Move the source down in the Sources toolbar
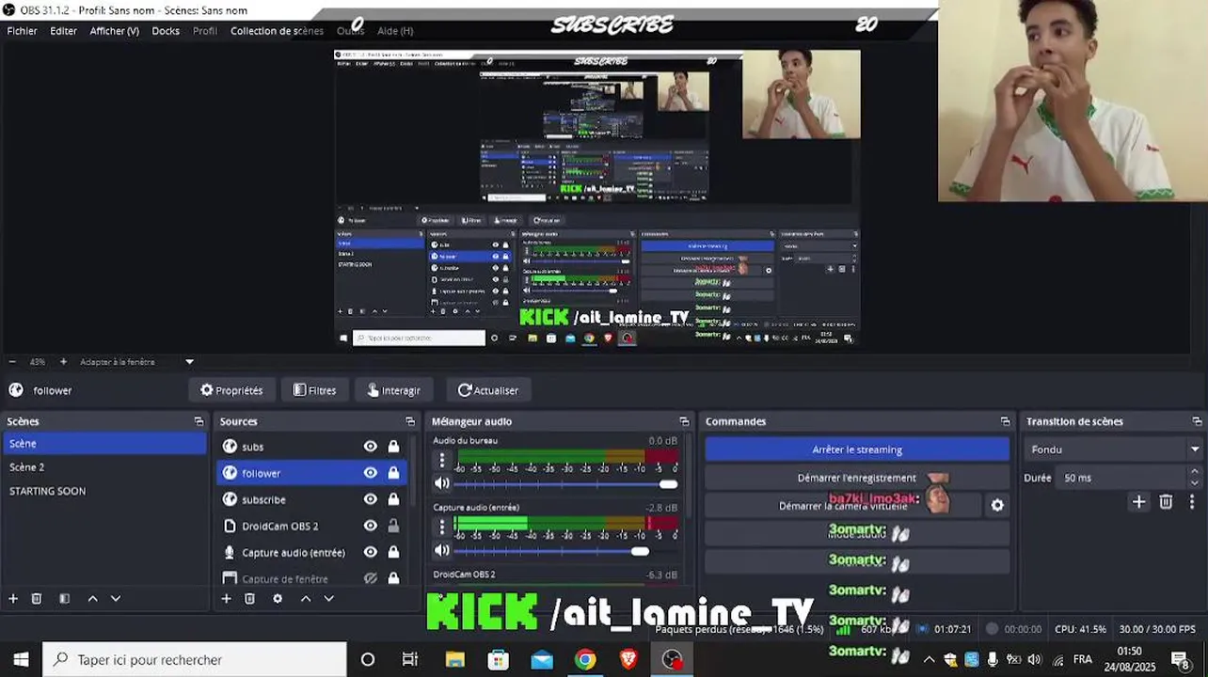Screen dimensions: 1208x677 (328, 598)
